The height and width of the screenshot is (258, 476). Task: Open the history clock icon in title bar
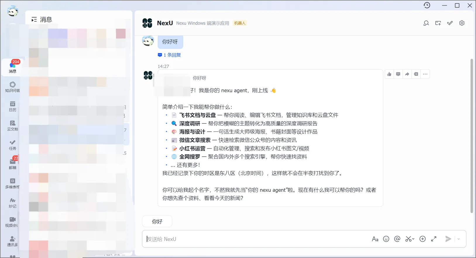pyautogui.click(x=427, y=5)
